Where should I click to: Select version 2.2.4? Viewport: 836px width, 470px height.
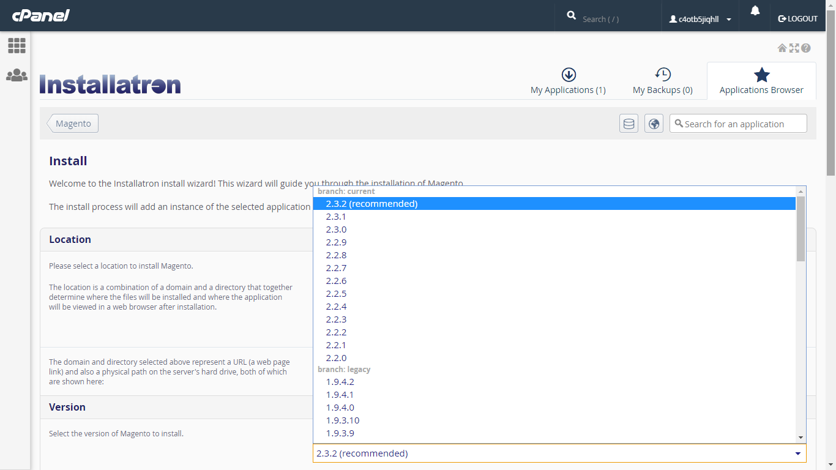coord(554,307)
